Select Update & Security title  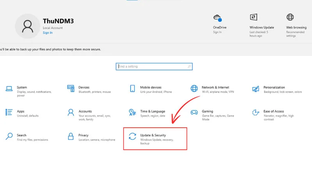point(153,135)
